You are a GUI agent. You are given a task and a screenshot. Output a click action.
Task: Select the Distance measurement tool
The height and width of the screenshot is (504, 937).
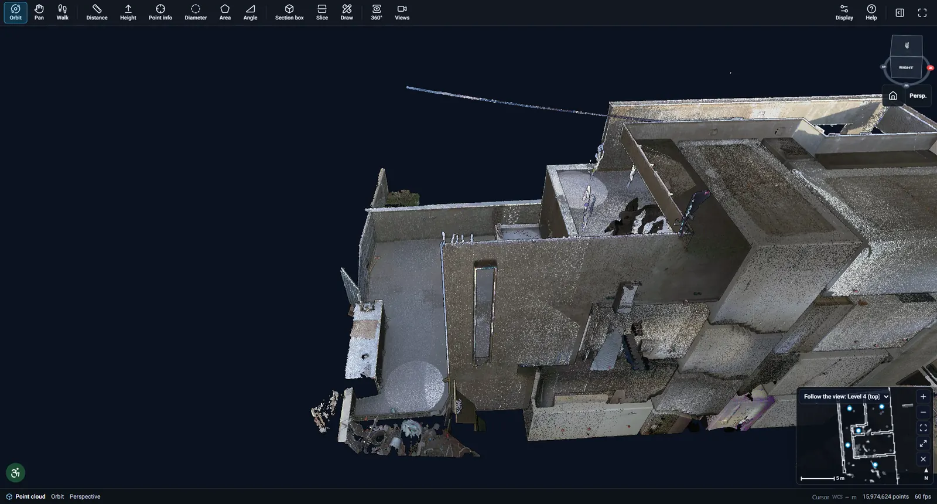coord(97,12)
